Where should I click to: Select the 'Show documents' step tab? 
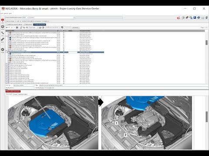click(40, 25)
